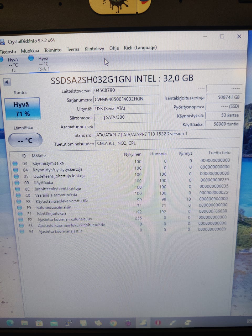Click the status circle for attribute E8

click(x=19, y=202)
